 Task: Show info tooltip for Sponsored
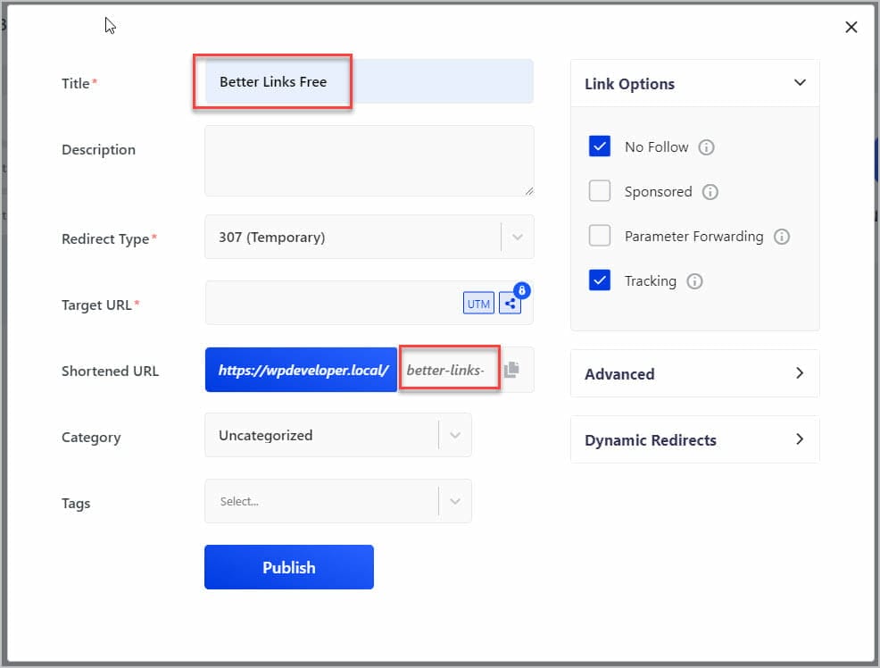[710, 192]
